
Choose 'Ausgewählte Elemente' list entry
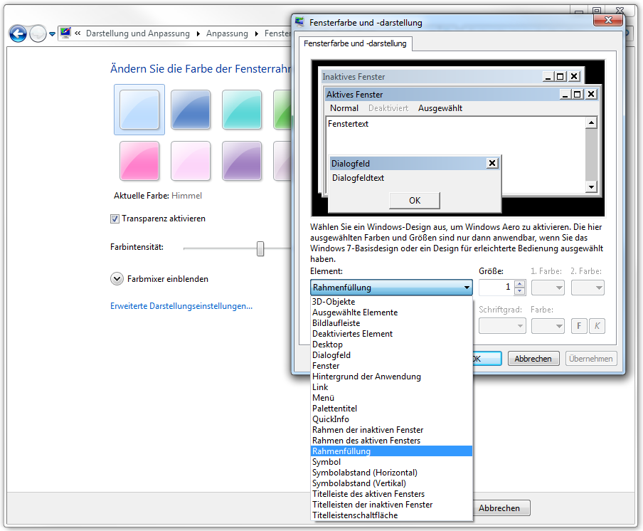click(x=392, y=312)
